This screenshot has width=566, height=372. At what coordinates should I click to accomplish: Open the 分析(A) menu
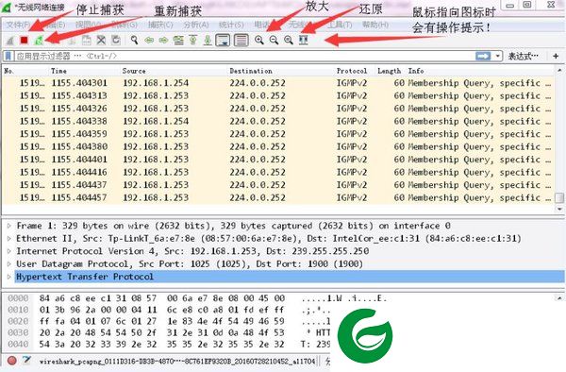(x=196, y=25)
